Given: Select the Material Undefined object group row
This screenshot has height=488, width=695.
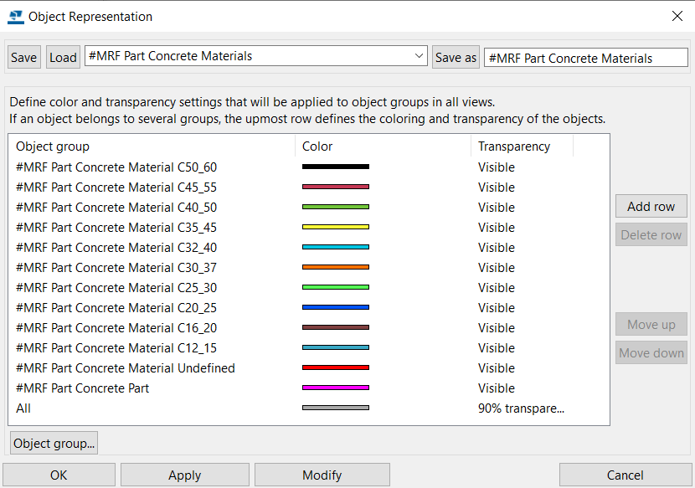Looking at the screenshot, I should click(x=309, y=368).
